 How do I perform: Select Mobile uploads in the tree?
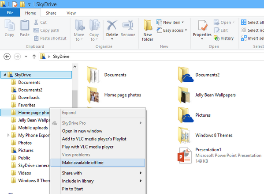click(x=33, y=128)
